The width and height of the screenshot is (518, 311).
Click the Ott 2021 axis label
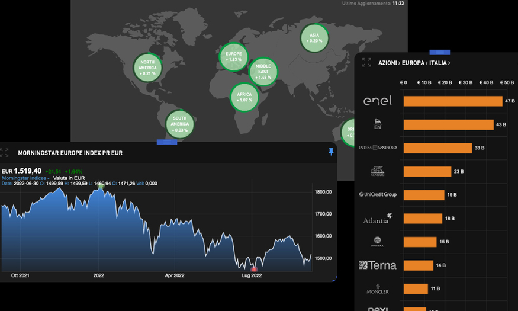coord(20,275)
